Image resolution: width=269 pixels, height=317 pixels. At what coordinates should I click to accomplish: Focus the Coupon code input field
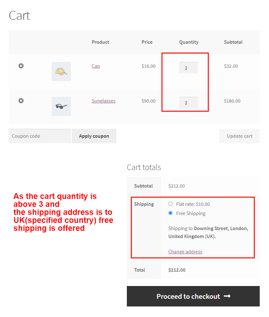40,136
